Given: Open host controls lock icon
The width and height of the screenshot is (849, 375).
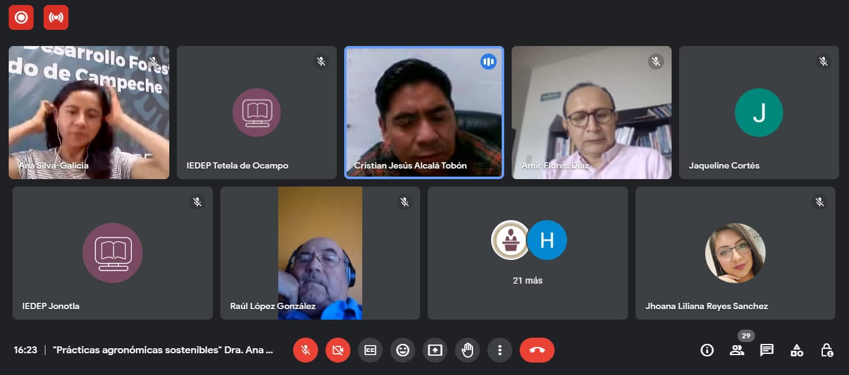Looking at the screenshot, I should point(827,350).
